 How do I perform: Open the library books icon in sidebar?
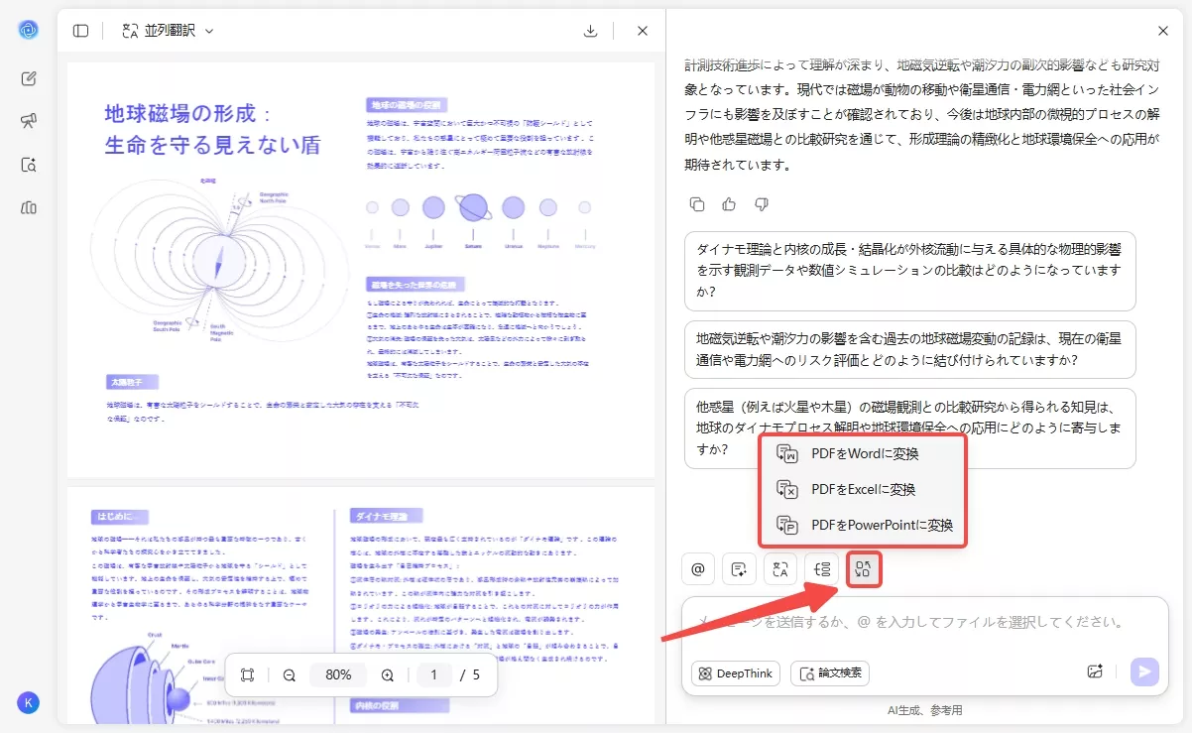pos(28,207)
